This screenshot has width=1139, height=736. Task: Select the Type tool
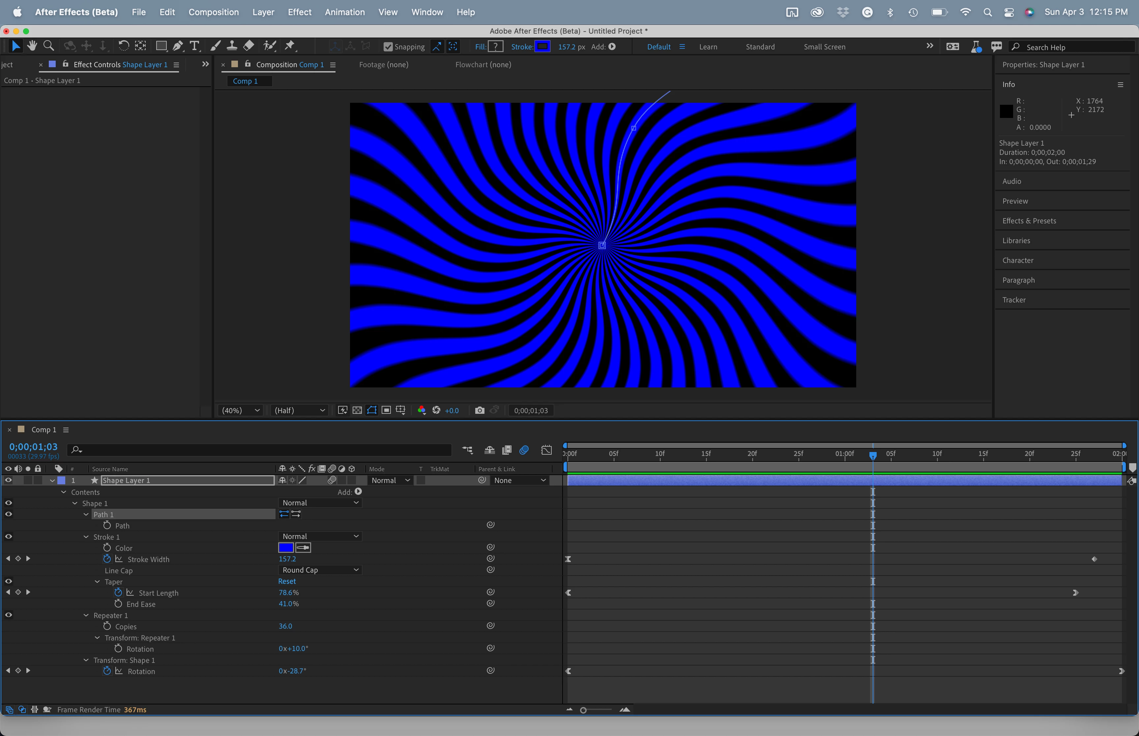[194, 46]
